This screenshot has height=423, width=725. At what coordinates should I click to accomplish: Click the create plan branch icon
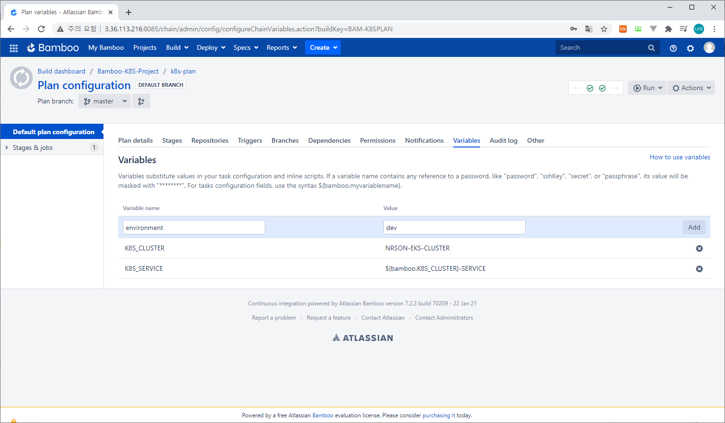click(x=141, y=101)
